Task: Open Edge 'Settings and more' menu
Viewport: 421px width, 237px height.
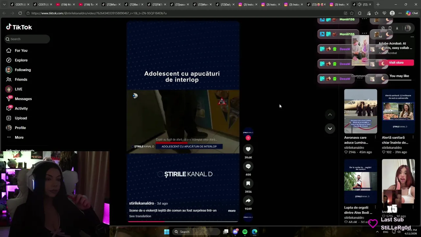Action: tap(400, 13)
